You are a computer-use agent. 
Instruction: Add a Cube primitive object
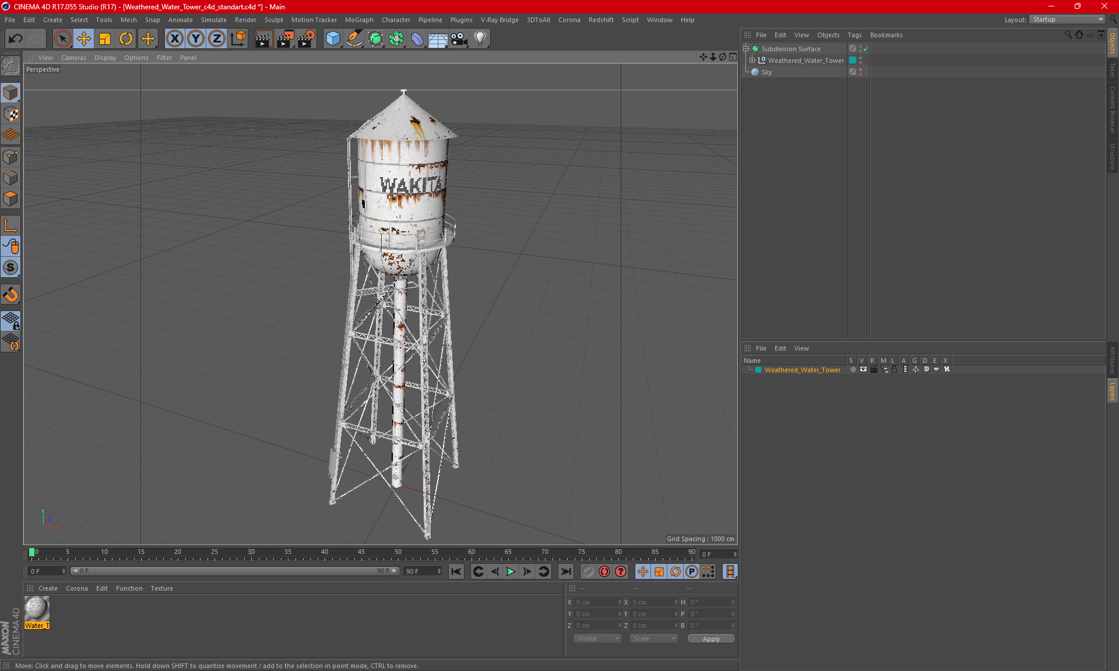coord(333,39)
